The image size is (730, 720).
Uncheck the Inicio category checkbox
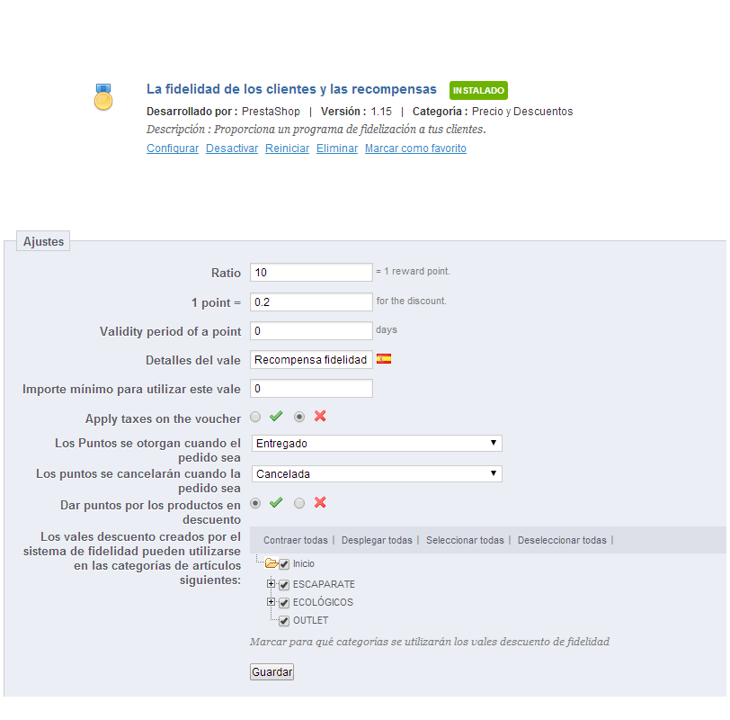(284, 564)
